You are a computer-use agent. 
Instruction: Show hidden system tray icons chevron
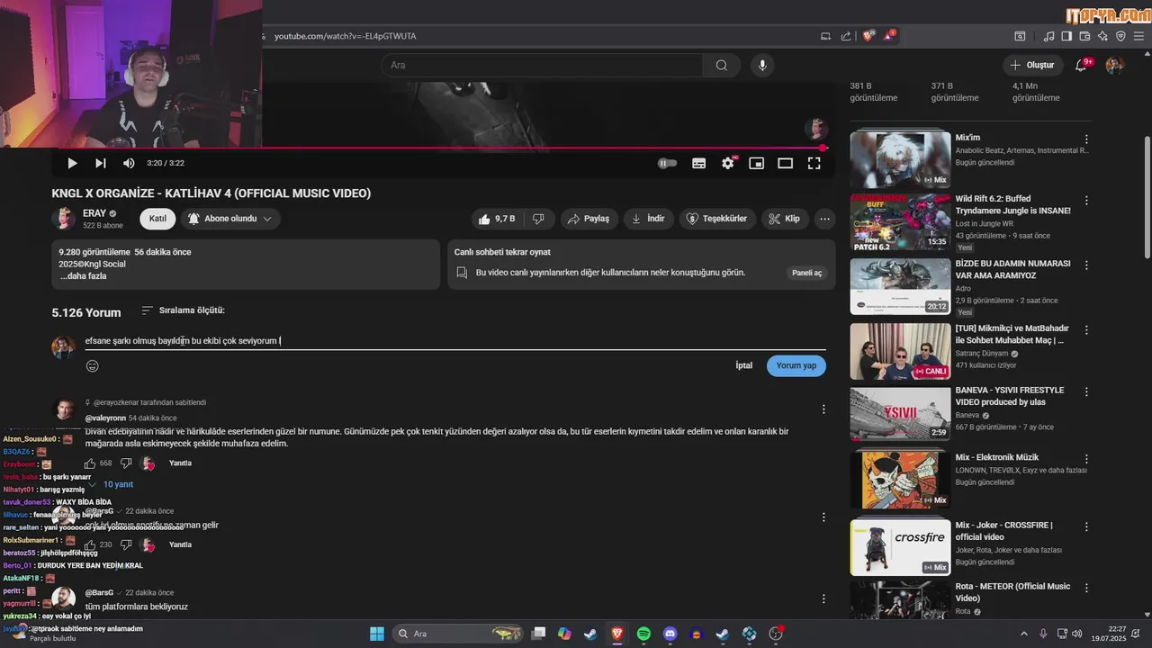click(1023, 634)
